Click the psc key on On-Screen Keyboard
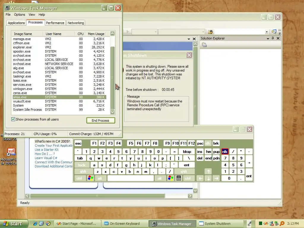Viewport: 304px width, 228px height. (x=200, y=143)
